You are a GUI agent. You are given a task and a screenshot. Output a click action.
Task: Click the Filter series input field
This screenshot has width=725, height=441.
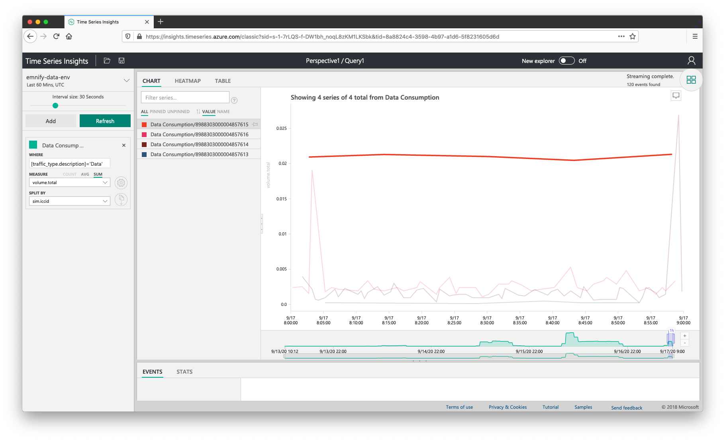tap(185, 98)
